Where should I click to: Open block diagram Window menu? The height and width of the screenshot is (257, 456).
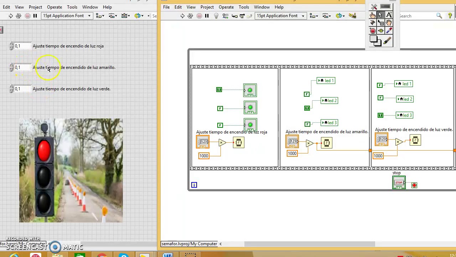262,7
